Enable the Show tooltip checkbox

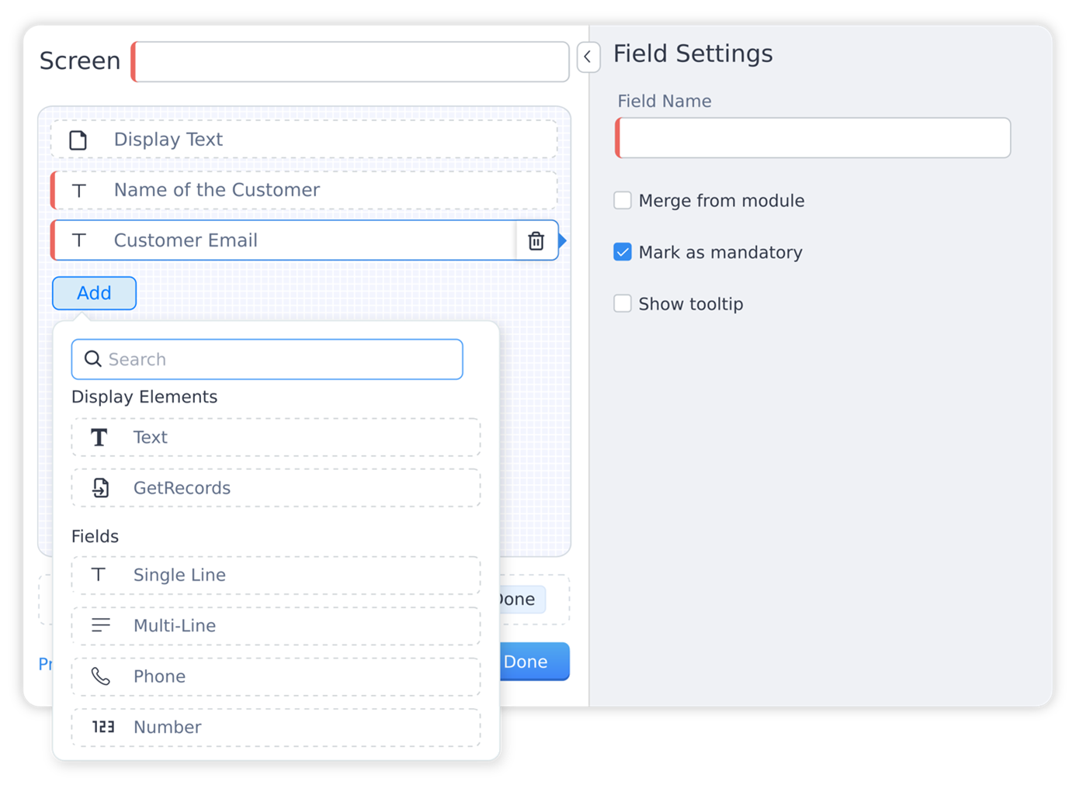pyautogui.click(x=623, y=304)
